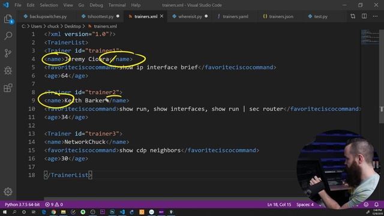
Task: Open the More Actions ellipsis in editor toolbar
Action: click(x=375, y=16)
